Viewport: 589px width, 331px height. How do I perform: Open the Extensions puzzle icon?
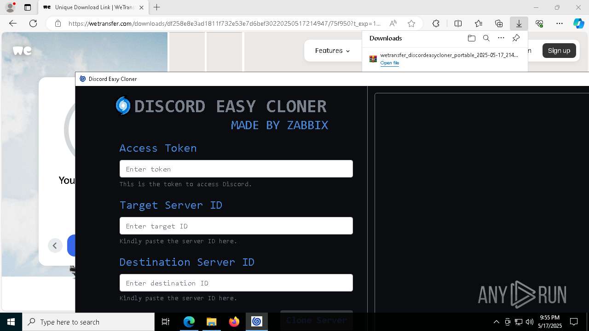(x=436, y=23)
